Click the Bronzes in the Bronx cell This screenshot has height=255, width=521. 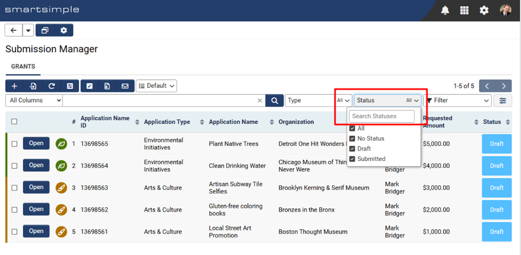point(307,210)
